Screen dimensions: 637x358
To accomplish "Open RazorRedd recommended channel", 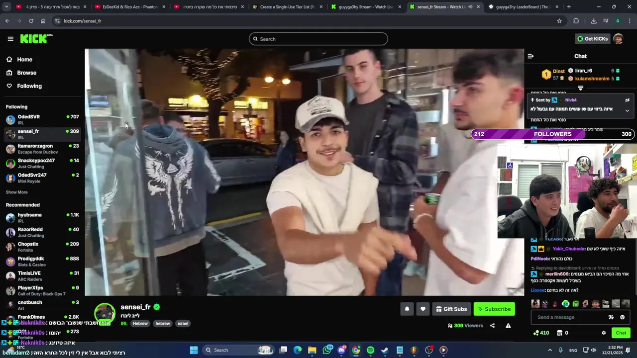I will (42, 232).
